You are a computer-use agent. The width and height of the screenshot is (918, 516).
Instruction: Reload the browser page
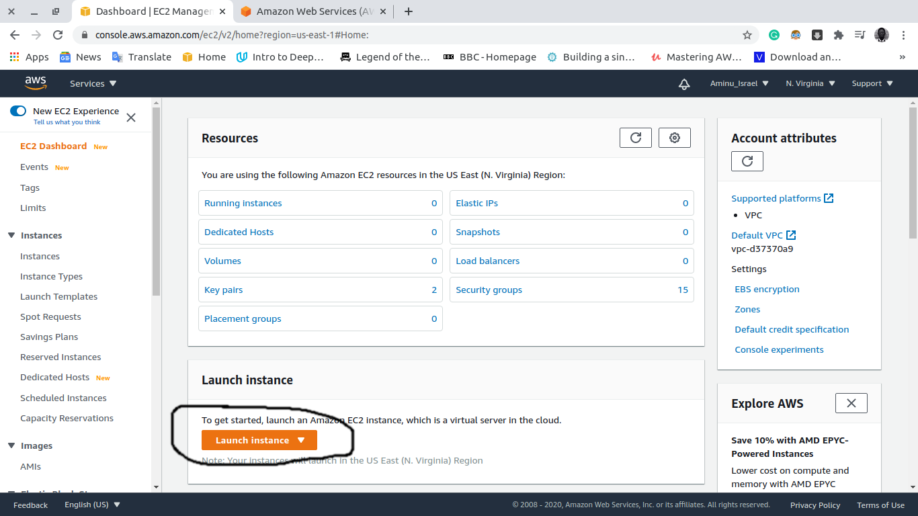(x=58, y=35)
